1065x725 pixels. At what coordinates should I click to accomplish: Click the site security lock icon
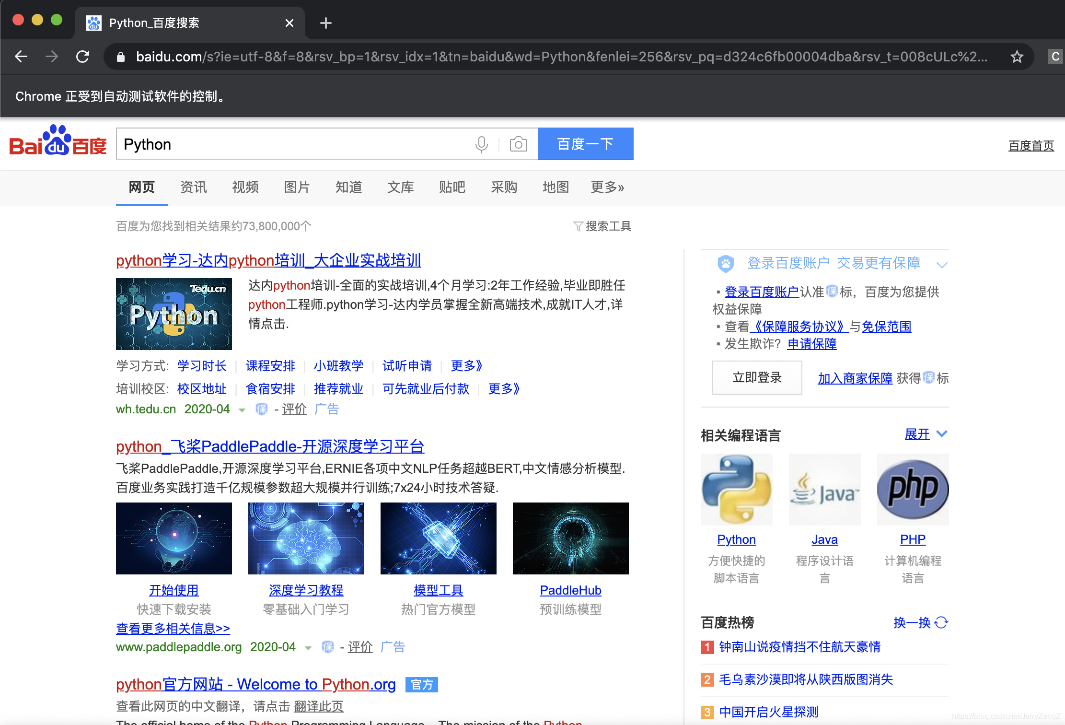pyautogui.click(x=121, y=57)
